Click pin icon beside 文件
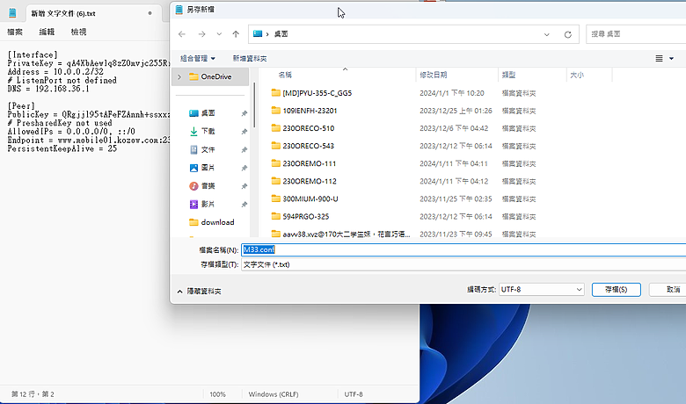This screenshot has height=404, width=686. 244,150
